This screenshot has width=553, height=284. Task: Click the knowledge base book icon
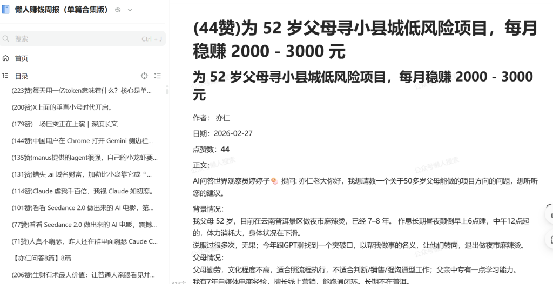pos(5,10)
